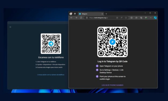Click the Telegram Web QR code
168x101 pixels.
(113, 42)
